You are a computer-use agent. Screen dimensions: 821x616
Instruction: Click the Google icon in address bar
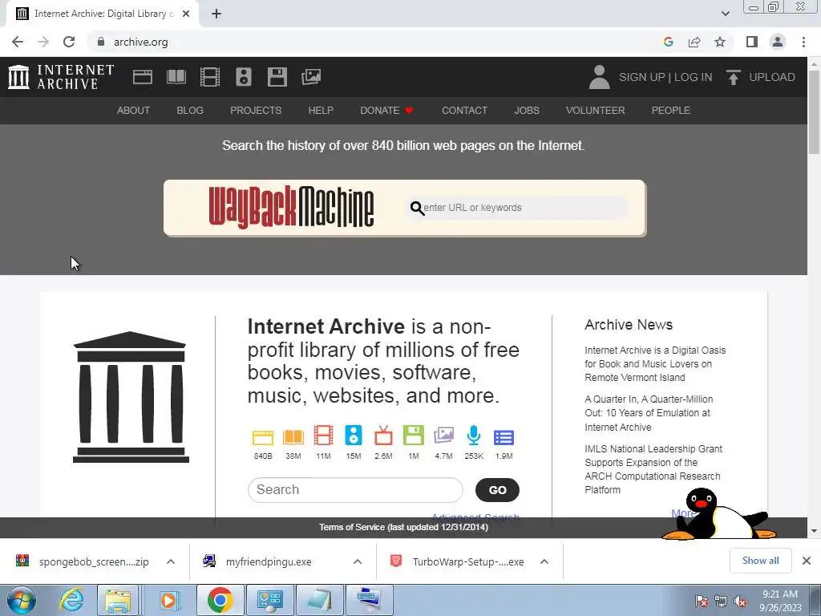point(668,42)
